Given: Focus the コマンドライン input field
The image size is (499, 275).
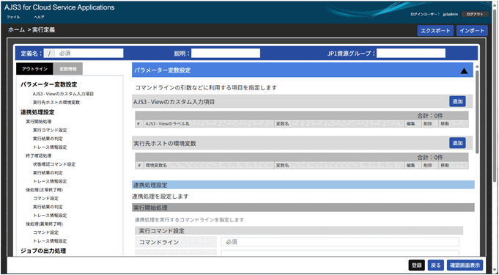Looking at the screenshot, I should pos(340,242).
